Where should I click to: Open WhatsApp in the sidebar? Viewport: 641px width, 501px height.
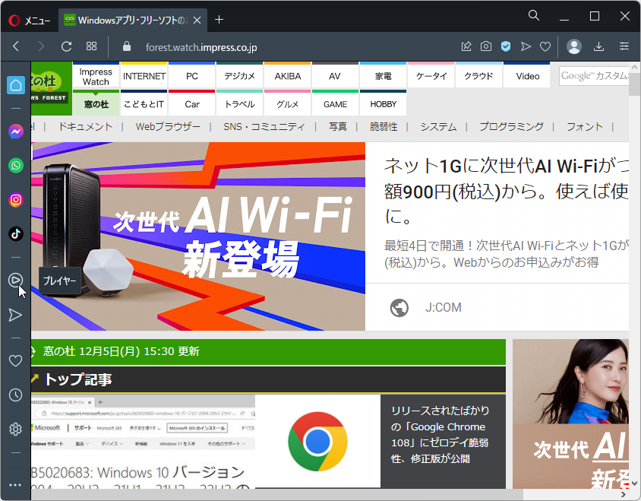click(x=15, y=165)
